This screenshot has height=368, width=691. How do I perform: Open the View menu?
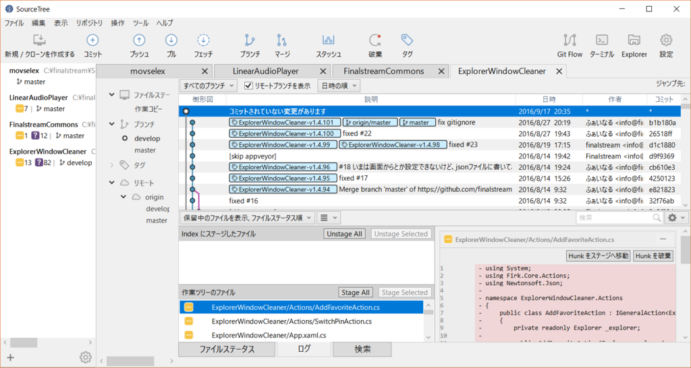tap(61, 23)
